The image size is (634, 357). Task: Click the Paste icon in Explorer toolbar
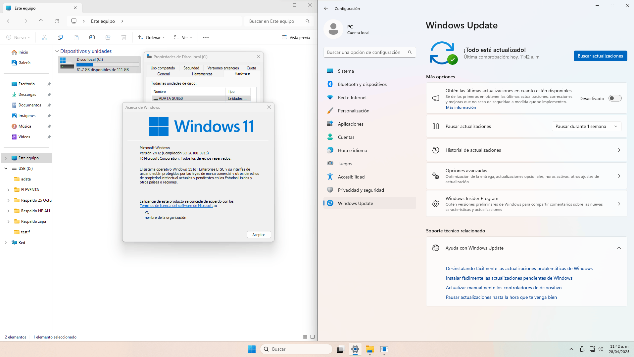(76, 38)
